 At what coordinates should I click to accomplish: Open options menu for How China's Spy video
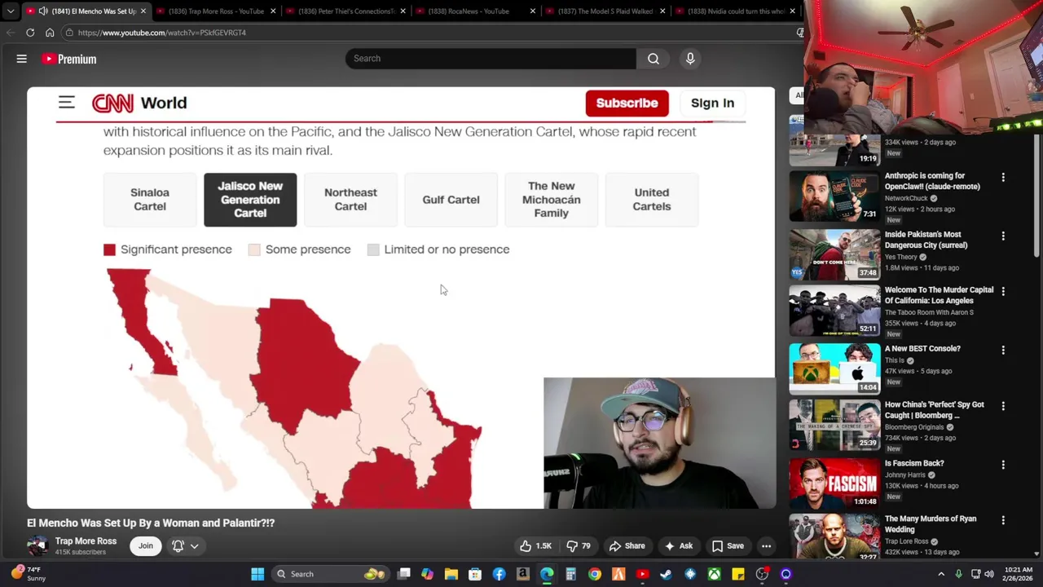tap(1003, 406)
